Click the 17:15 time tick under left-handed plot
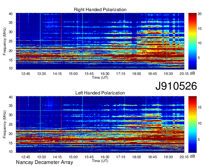 121,157
